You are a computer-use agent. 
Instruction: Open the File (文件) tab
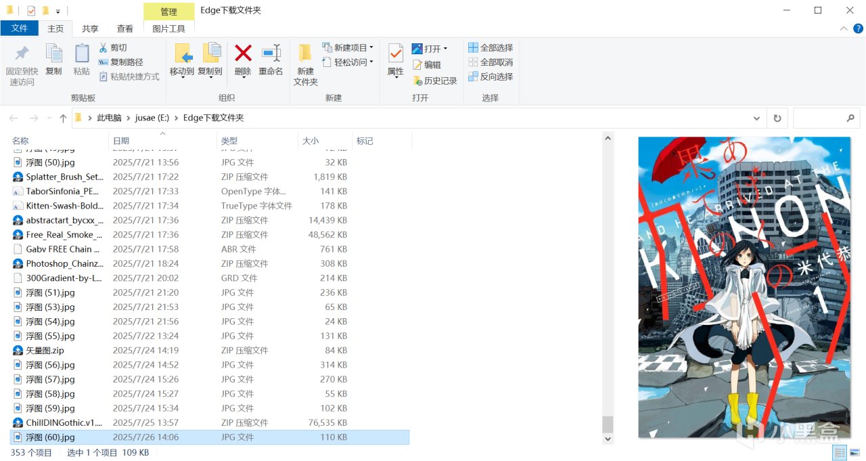(20, 28)
